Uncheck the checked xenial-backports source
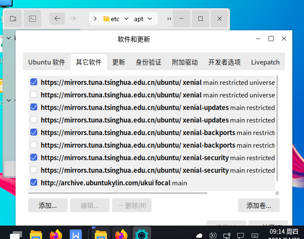 tap(34, 132)
